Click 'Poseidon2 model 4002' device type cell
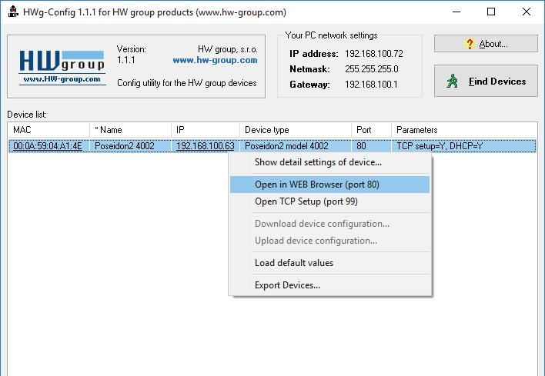The image size is (545, 376). click(286, 146)
